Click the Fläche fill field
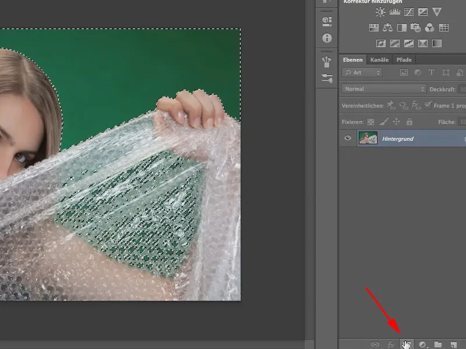 click(462, 122)
